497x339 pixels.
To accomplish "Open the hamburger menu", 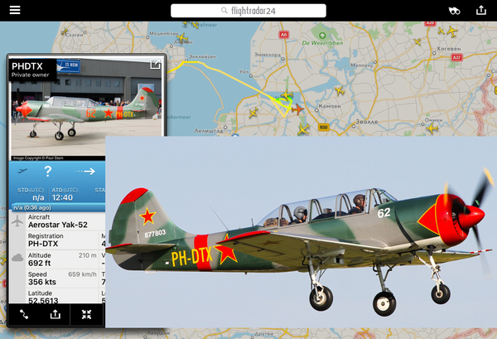I will [15, 11].
